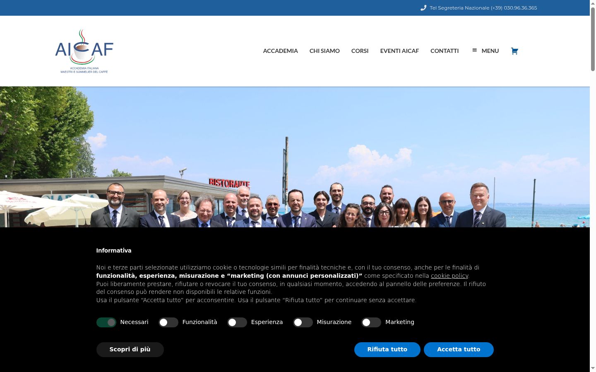Open the shopping cart icon
The height and width of the screenshot is (372, 596).
[514, 51]
